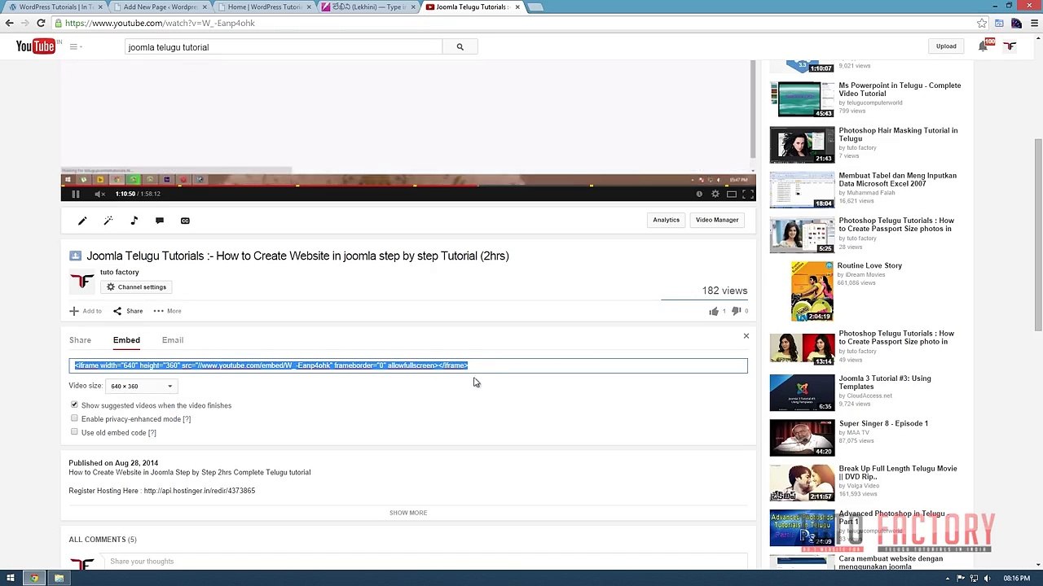Enter fullscreen in the video player

[x=748, y=194]
